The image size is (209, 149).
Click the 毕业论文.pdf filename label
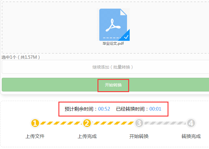tap(113, 43)
